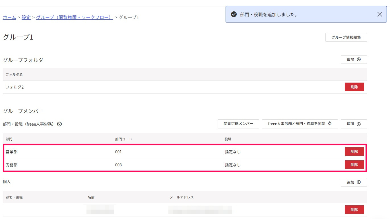
Task: Click the グループメンバー section heading
Action: click(x=23, y=111)
